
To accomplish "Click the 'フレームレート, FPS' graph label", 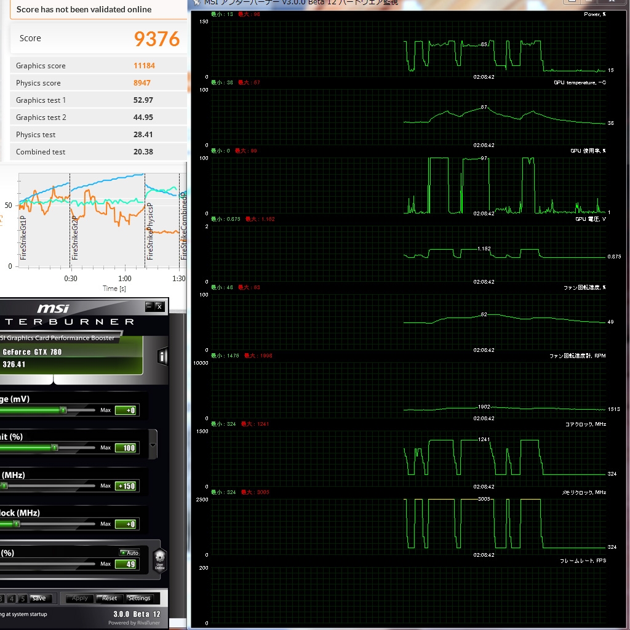I will [583, 560].
